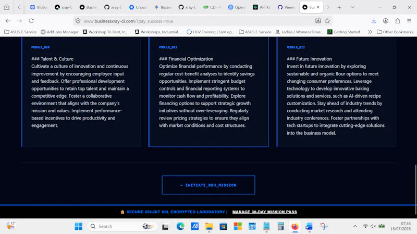Reload the page with the refresh icon
This screenshot has height=234, width=417.
[31, 21]
